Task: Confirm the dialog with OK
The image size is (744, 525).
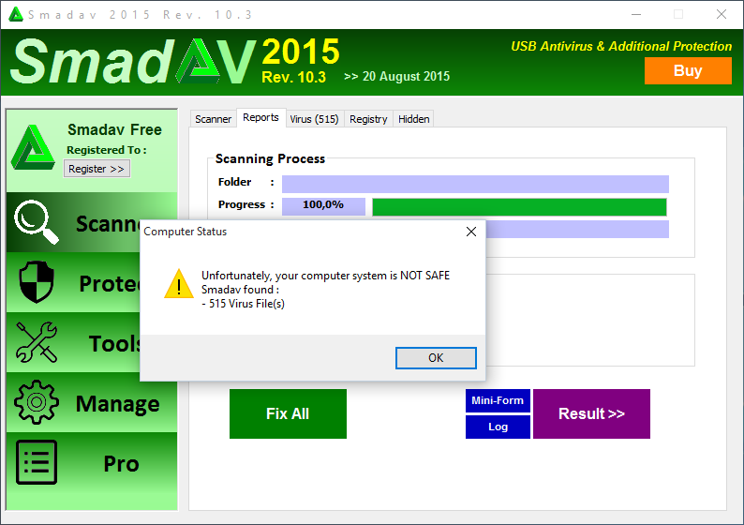Action: point(436,358)
